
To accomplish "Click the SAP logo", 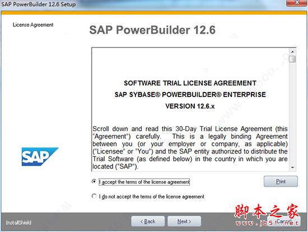I will [40, 156].
